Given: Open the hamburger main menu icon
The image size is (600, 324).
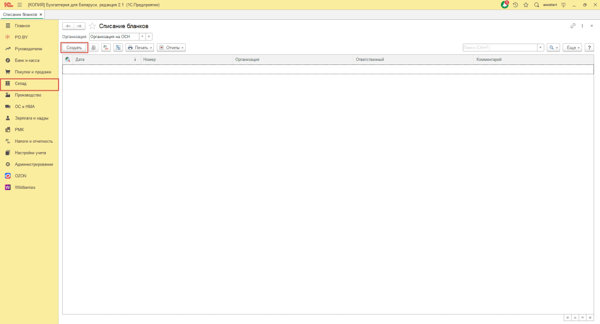Looking at the screenshot, I should click(19, 5).
